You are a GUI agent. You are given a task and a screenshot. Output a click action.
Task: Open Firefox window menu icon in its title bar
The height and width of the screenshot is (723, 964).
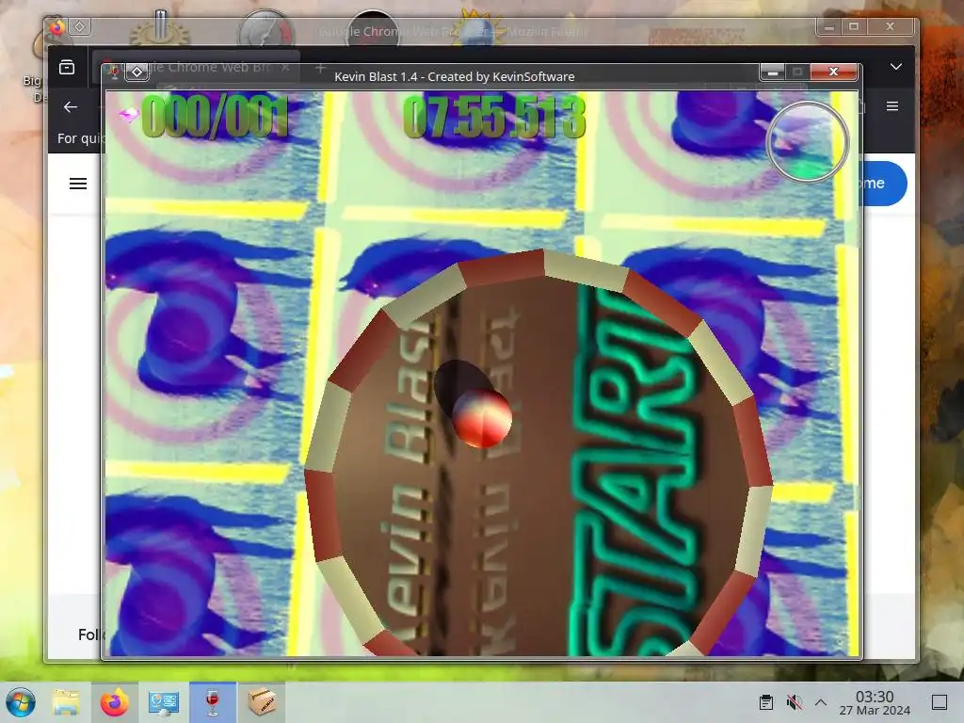[x=57, y=27]
